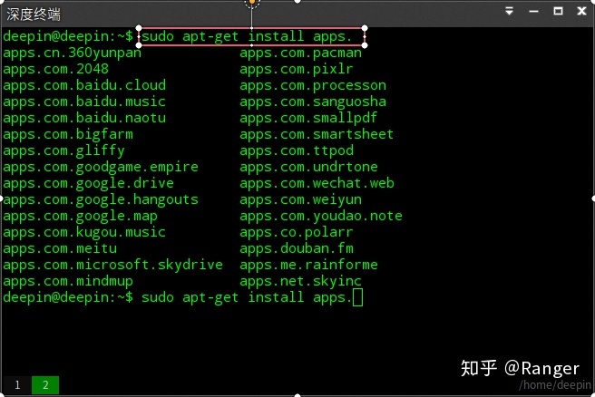Screen dimensions: 595x397
Task: Click package apps.com.smallpdf
Action: point(308,118)
